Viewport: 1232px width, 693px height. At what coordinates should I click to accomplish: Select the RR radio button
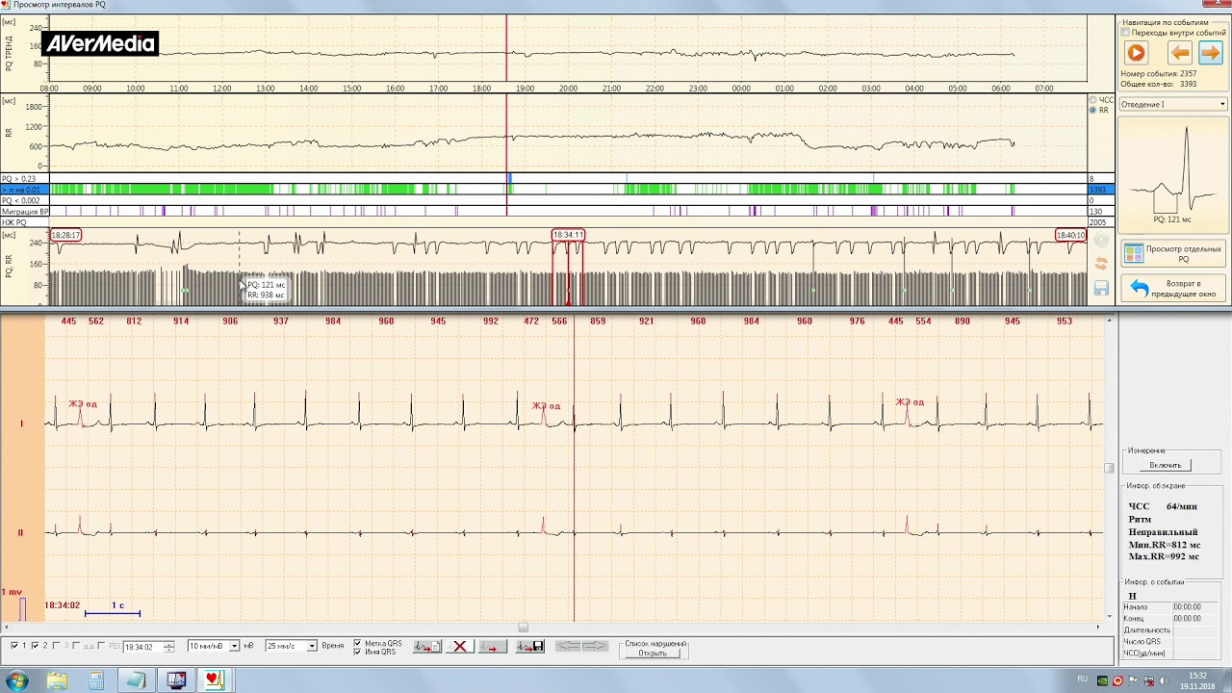coord(1092,110)
